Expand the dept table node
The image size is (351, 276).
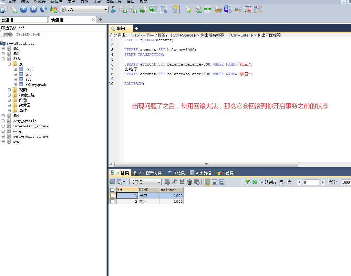[x=15, y=69]
